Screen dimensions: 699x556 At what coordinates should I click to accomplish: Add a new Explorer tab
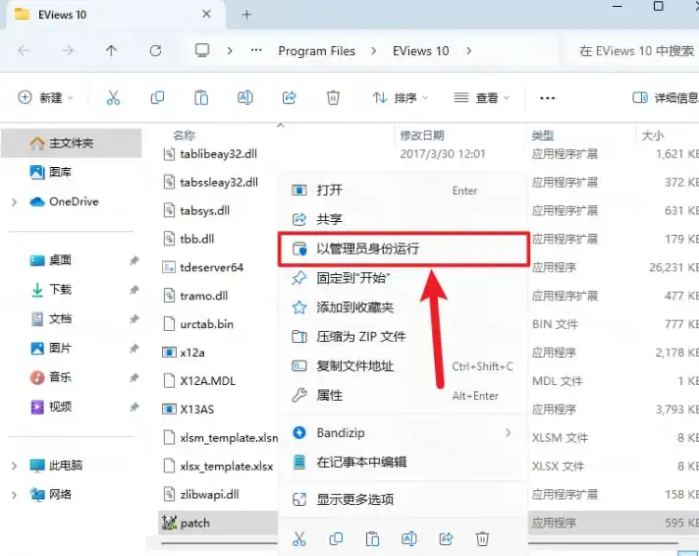tap(246, 15)
